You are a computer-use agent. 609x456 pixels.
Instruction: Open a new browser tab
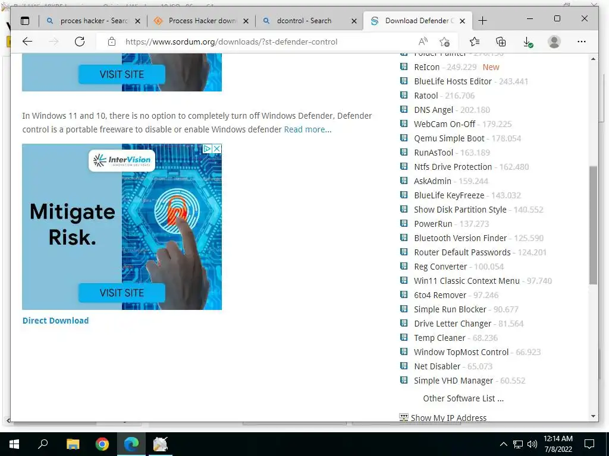point(482,21)
